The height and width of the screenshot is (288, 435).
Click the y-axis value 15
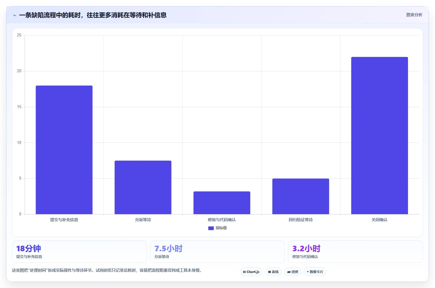pos(19,107)
